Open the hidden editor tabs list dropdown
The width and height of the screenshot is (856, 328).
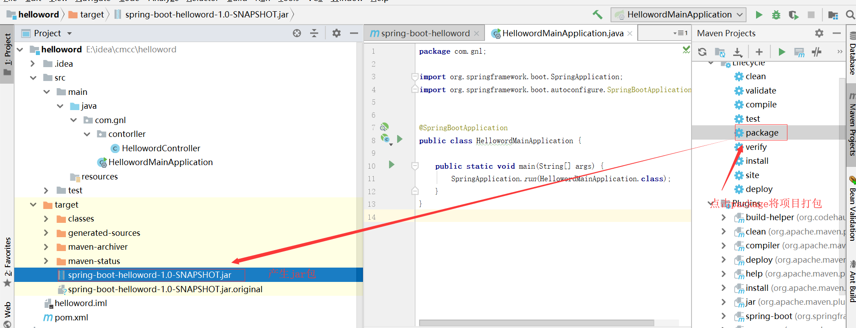pyautogui.click(x=680, y=33)
